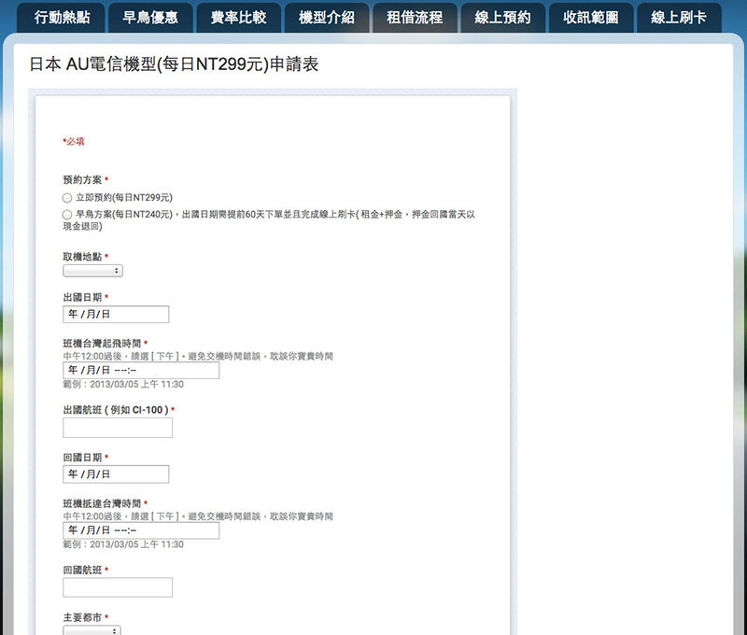View the 收訊範圍 tab

(x=591, y=18)
